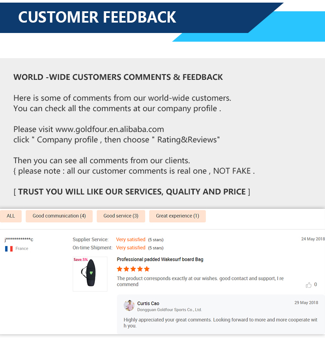Click the Supplier Service Very satisfied rating

tap(131, 240)
